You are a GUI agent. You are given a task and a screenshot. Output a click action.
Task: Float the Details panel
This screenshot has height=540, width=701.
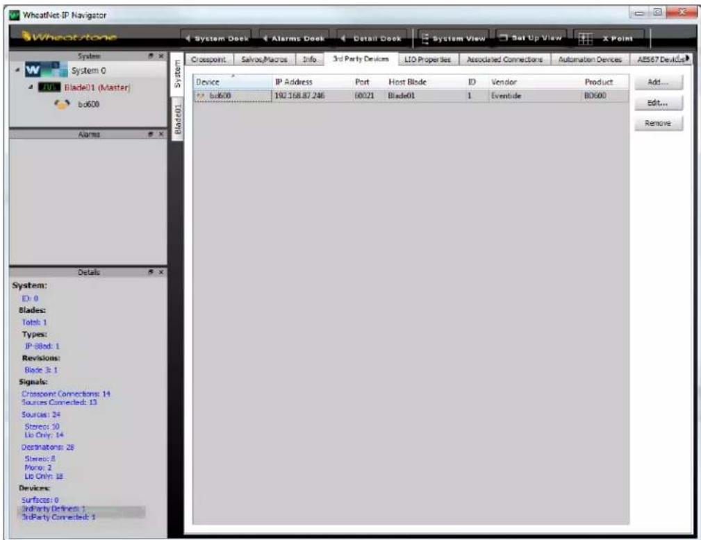coord(151,272)
